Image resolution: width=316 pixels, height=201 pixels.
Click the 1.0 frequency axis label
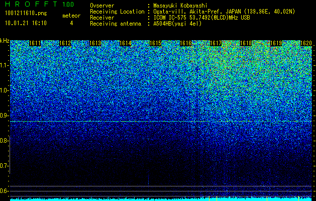coord(4,90)
